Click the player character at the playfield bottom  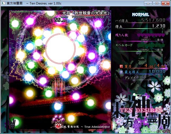pyautogui.click(x=59, y=122)
